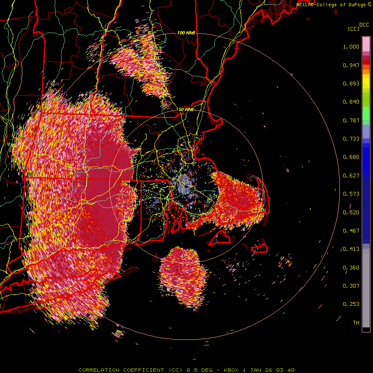The height and width of the screenshot is (373, 373).
Task: Click the TH threshold label
Action: (x=356, y=323)
